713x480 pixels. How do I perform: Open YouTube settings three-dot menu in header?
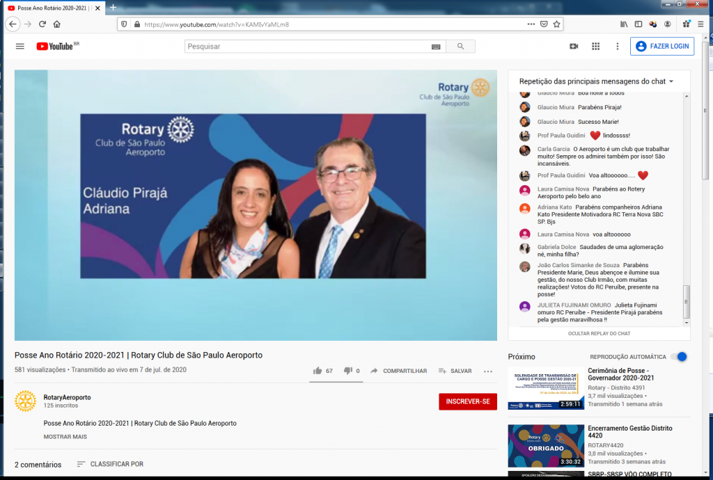point(617,47)
